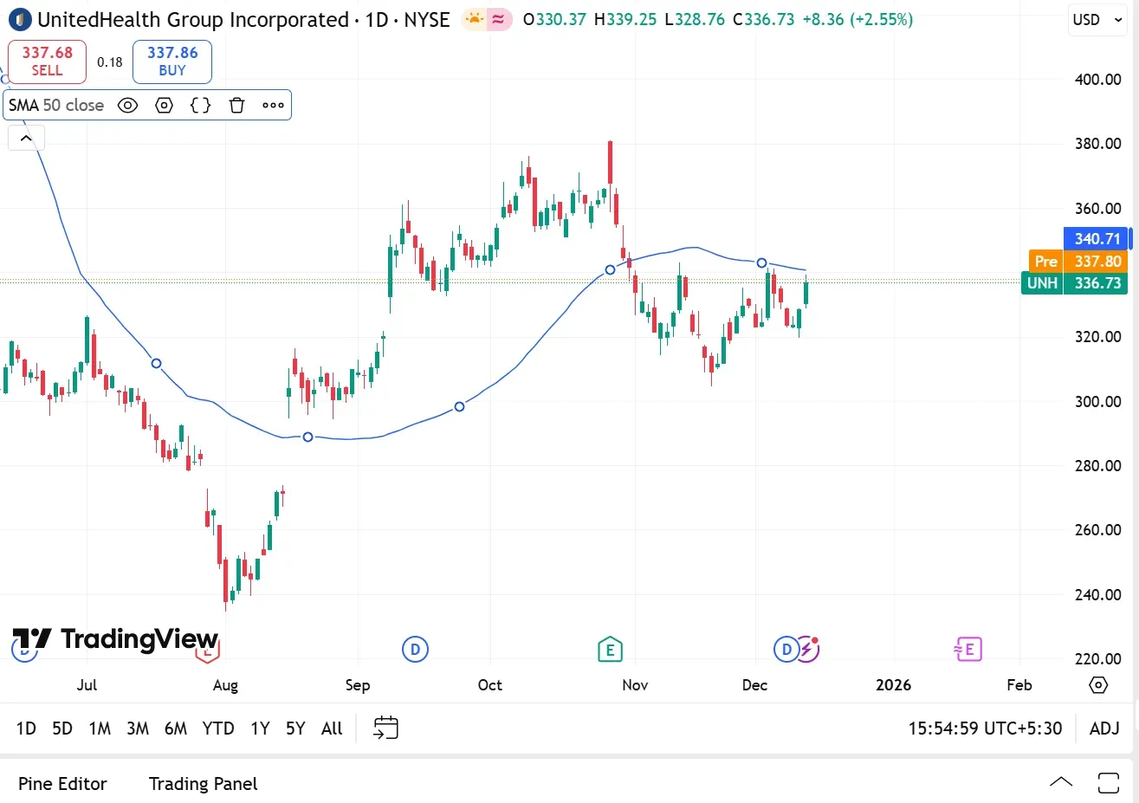1139x803 pixels.
Task: Toggle the 1Y time range
Action: (260, 729)
